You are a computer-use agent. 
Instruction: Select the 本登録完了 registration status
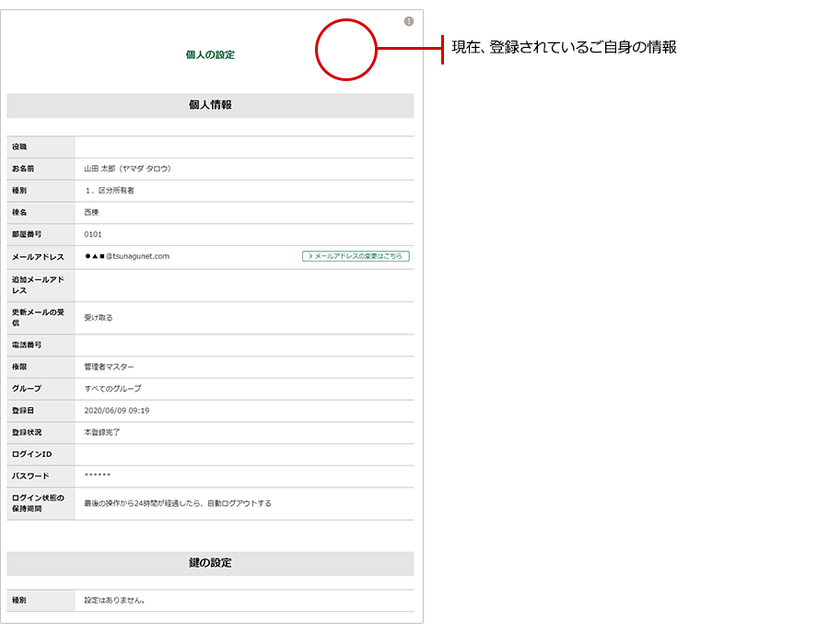102,432
